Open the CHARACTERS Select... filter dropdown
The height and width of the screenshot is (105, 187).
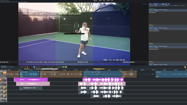[160, 6]
